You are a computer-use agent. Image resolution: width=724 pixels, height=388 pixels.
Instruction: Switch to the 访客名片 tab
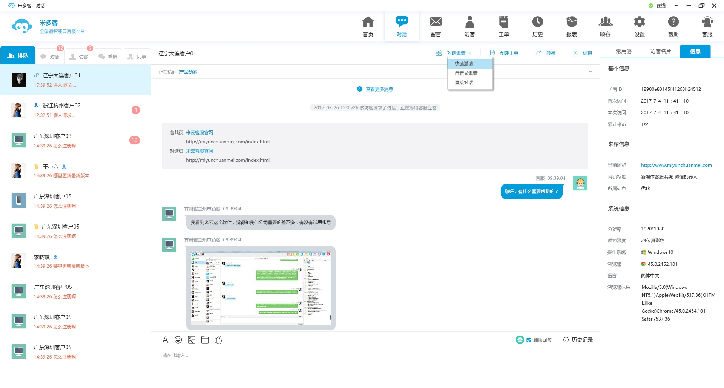tap(660, 51)
